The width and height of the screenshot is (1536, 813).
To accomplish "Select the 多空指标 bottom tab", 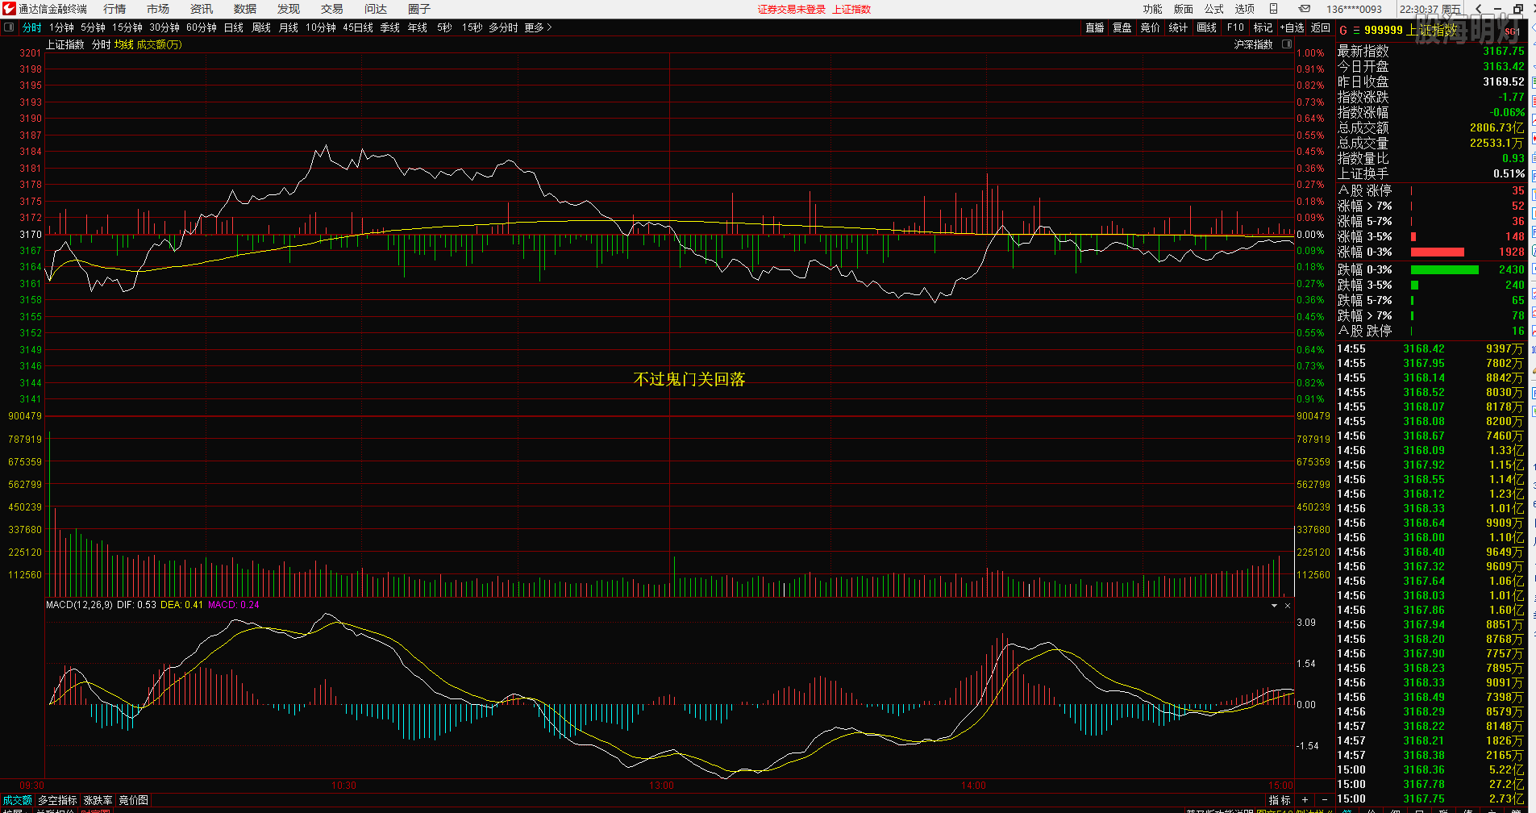I will 57,800.
